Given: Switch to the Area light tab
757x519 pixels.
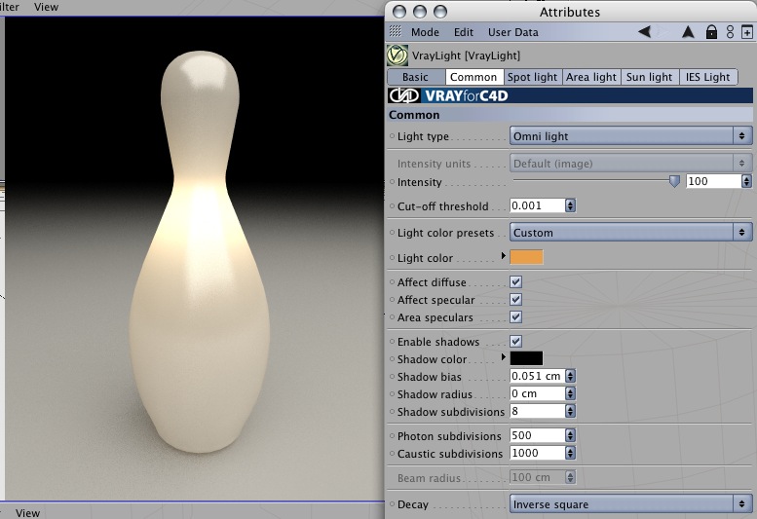Looking at the screenshot, I should (591, 77).
